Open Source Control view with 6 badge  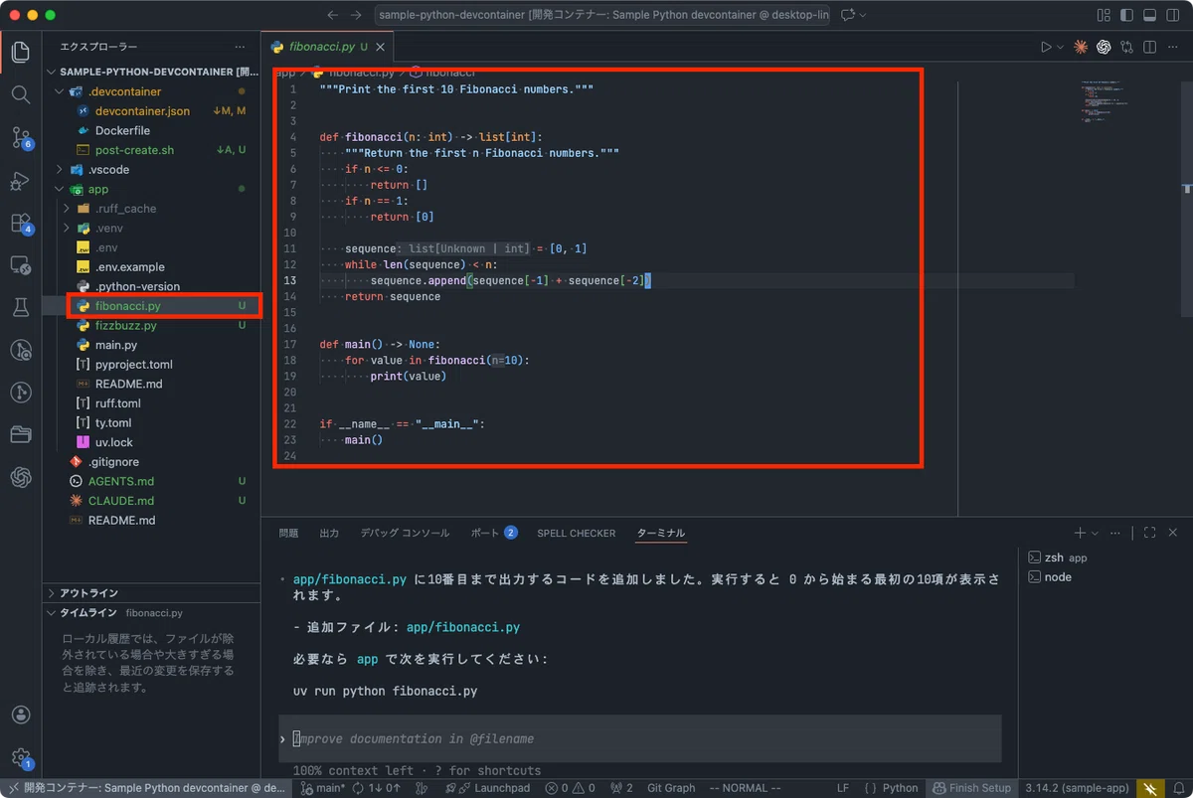click(x=20, y=138)
